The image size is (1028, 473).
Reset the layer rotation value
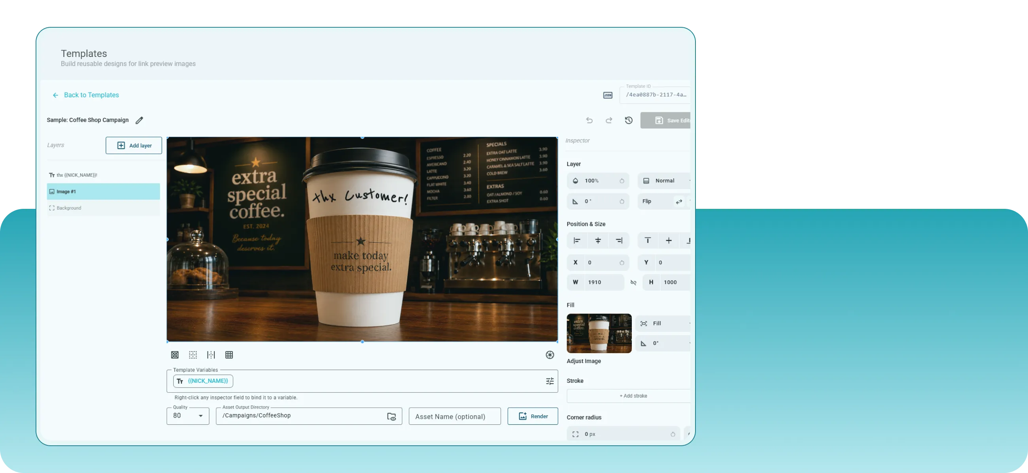(622, 202)
